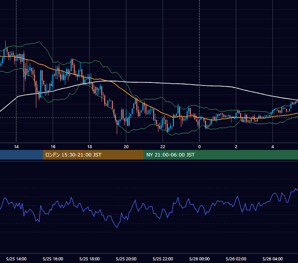Click the hour label 4 on the price chart axis
Viewport: 298px width, 263px height.
(x=273, y=147)
